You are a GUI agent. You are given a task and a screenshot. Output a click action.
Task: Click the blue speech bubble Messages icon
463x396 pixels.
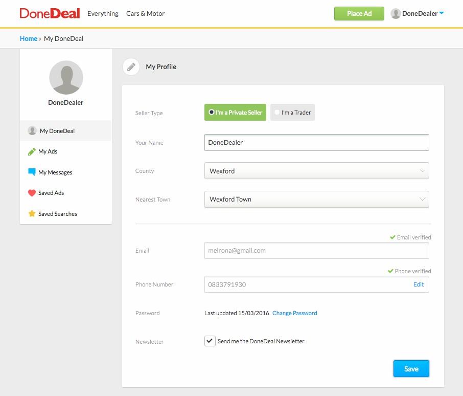32,172
